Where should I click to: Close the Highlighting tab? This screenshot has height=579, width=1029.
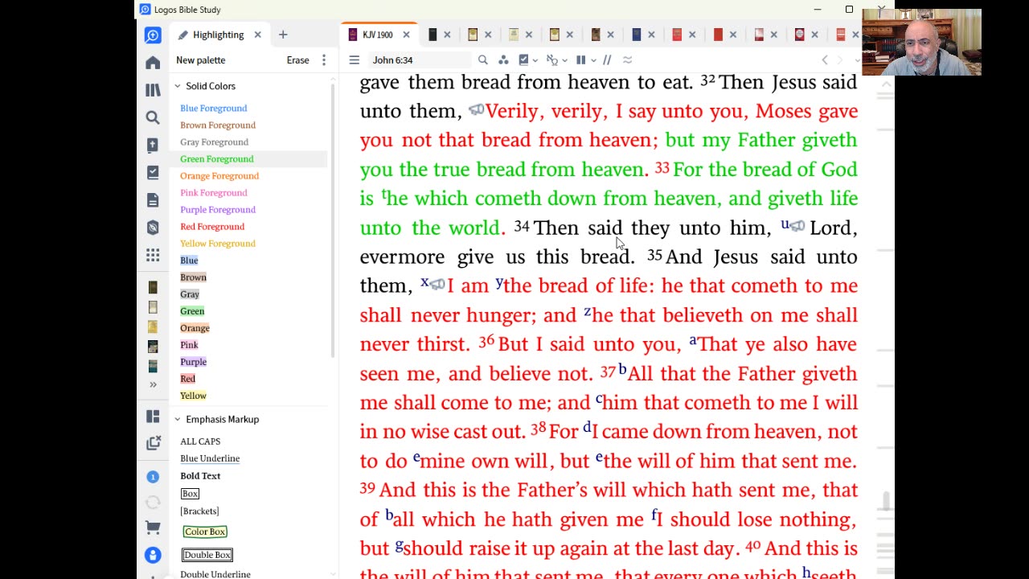[257, 35]
